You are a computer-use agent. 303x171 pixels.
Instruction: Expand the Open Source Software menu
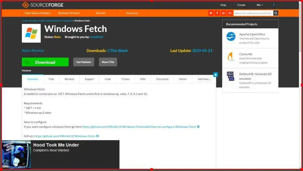click(37, 13)
